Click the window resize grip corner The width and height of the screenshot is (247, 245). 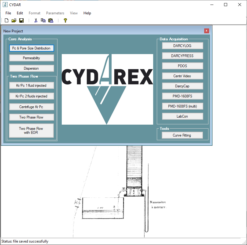pyautogui.click(x=245, y=243)
